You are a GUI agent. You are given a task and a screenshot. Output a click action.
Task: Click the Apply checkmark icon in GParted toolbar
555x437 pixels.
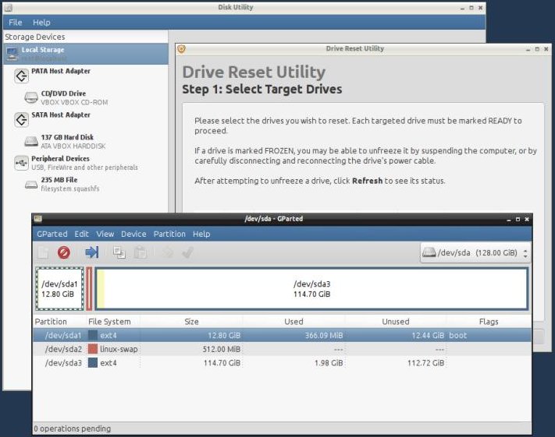pyautogui.click(x=187, y=252)
